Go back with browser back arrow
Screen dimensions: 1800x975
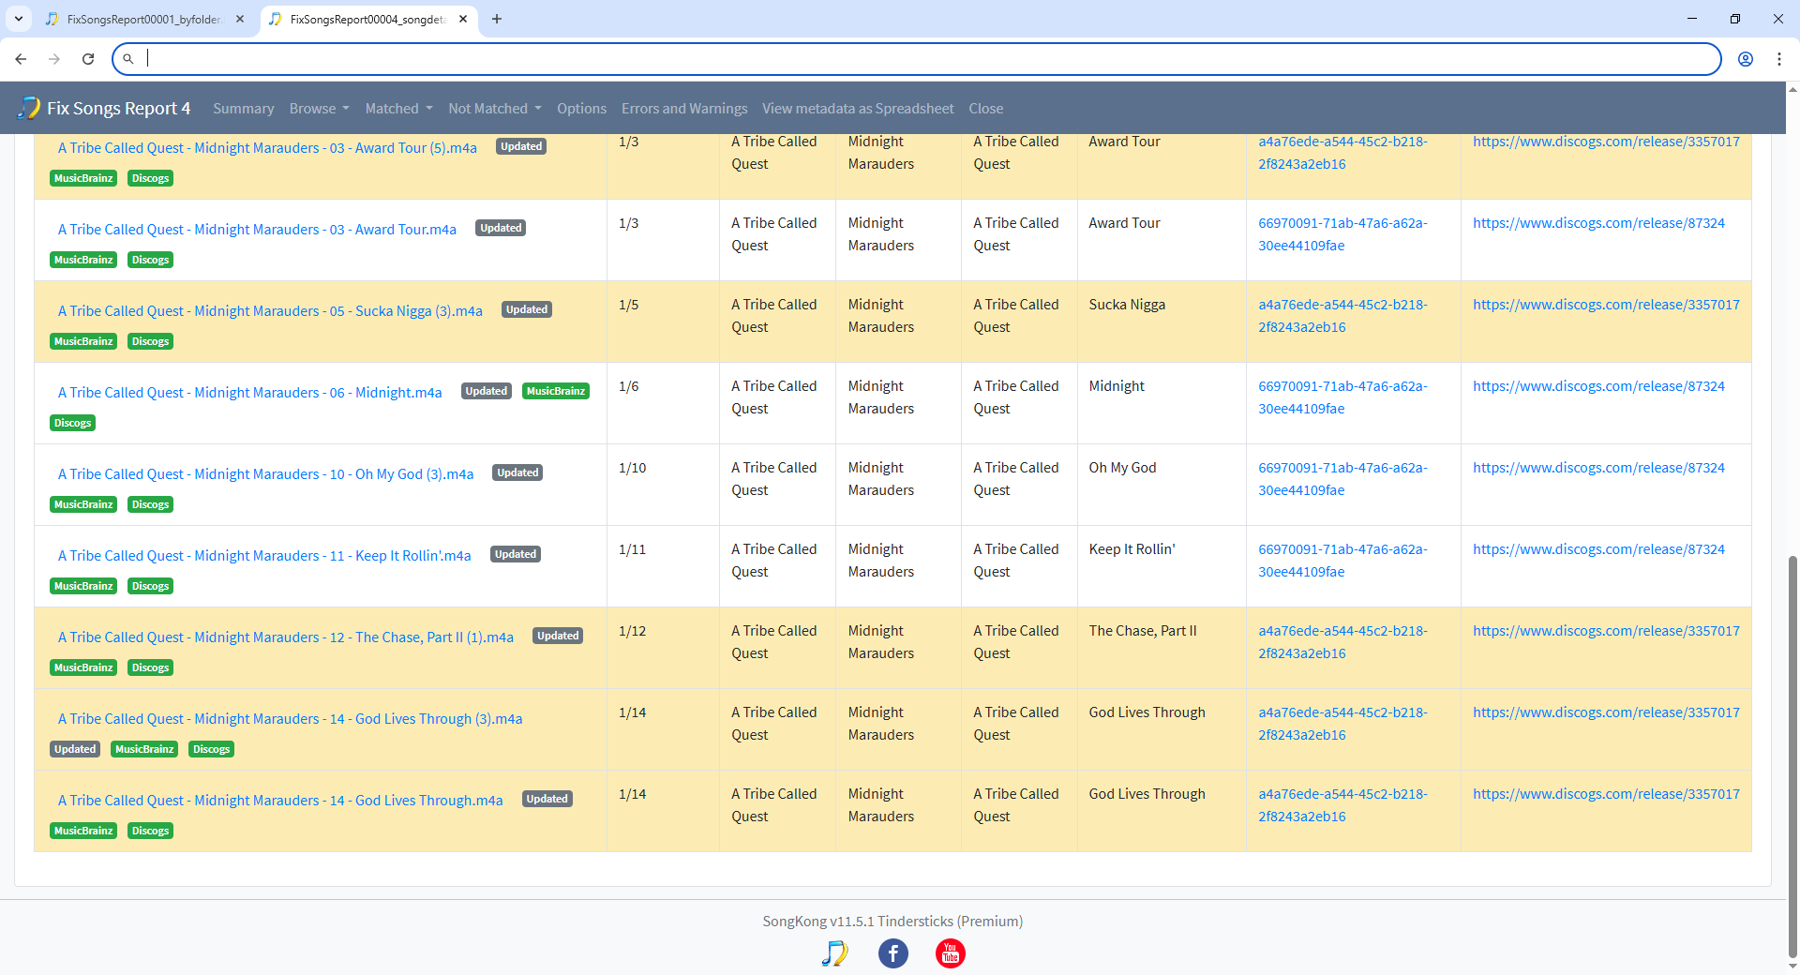21,59
